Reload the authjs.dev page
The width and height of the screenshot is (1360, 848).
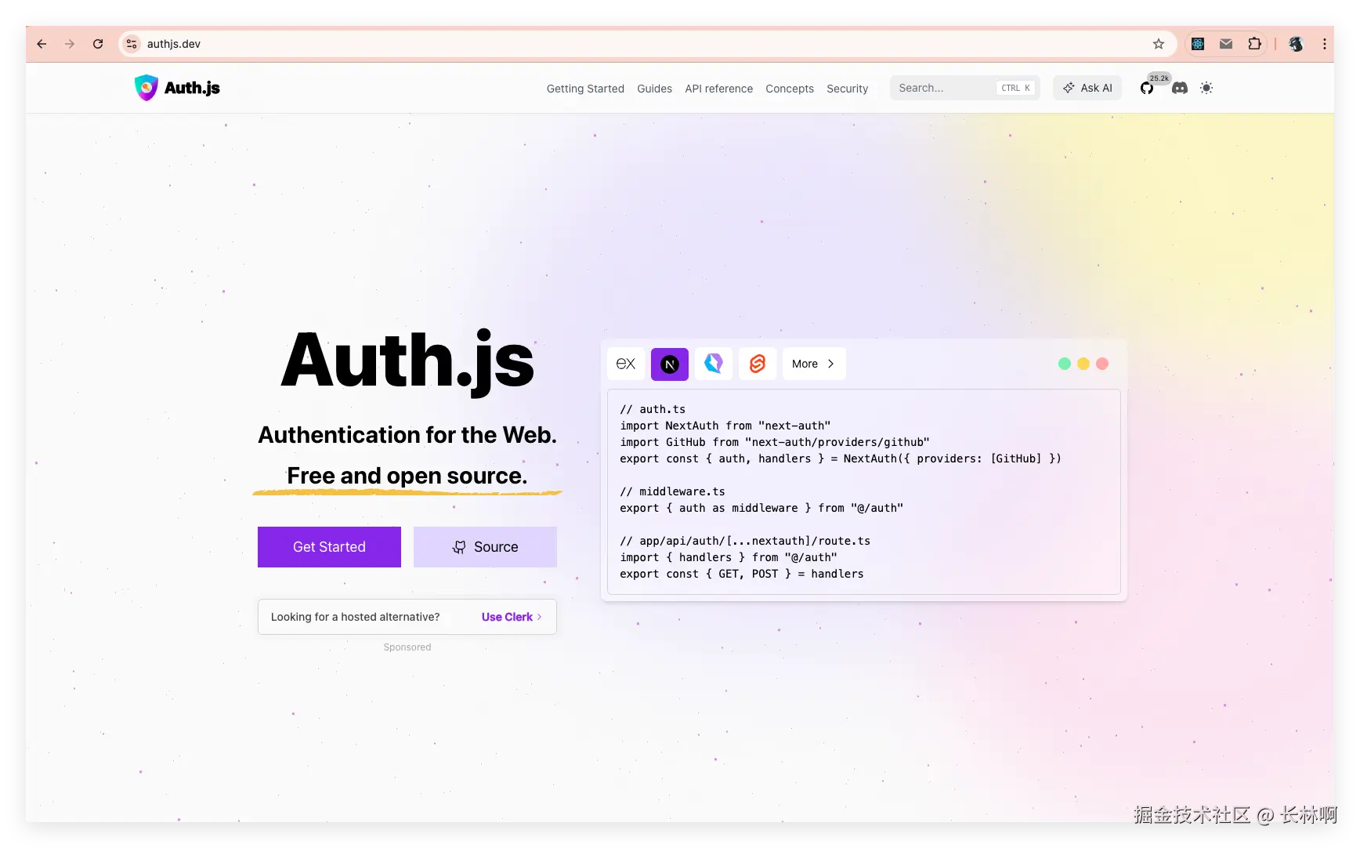pos(98,44)
